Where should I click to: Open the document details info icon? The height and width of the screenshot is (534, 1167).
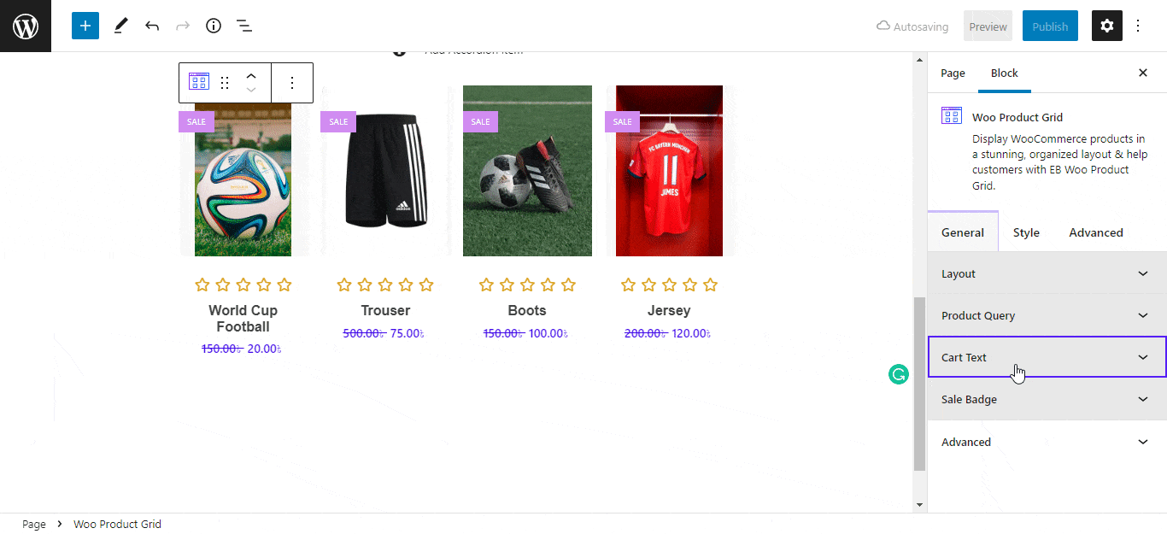[x=214, y=26]
